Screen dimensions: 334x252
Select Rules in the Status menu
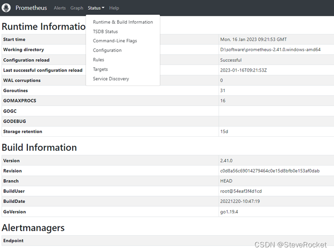99,60
